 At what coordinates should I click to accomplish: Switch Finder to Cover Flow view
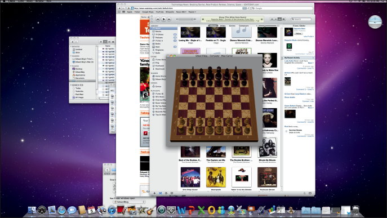pyautogui.click(x=113, y=42)
